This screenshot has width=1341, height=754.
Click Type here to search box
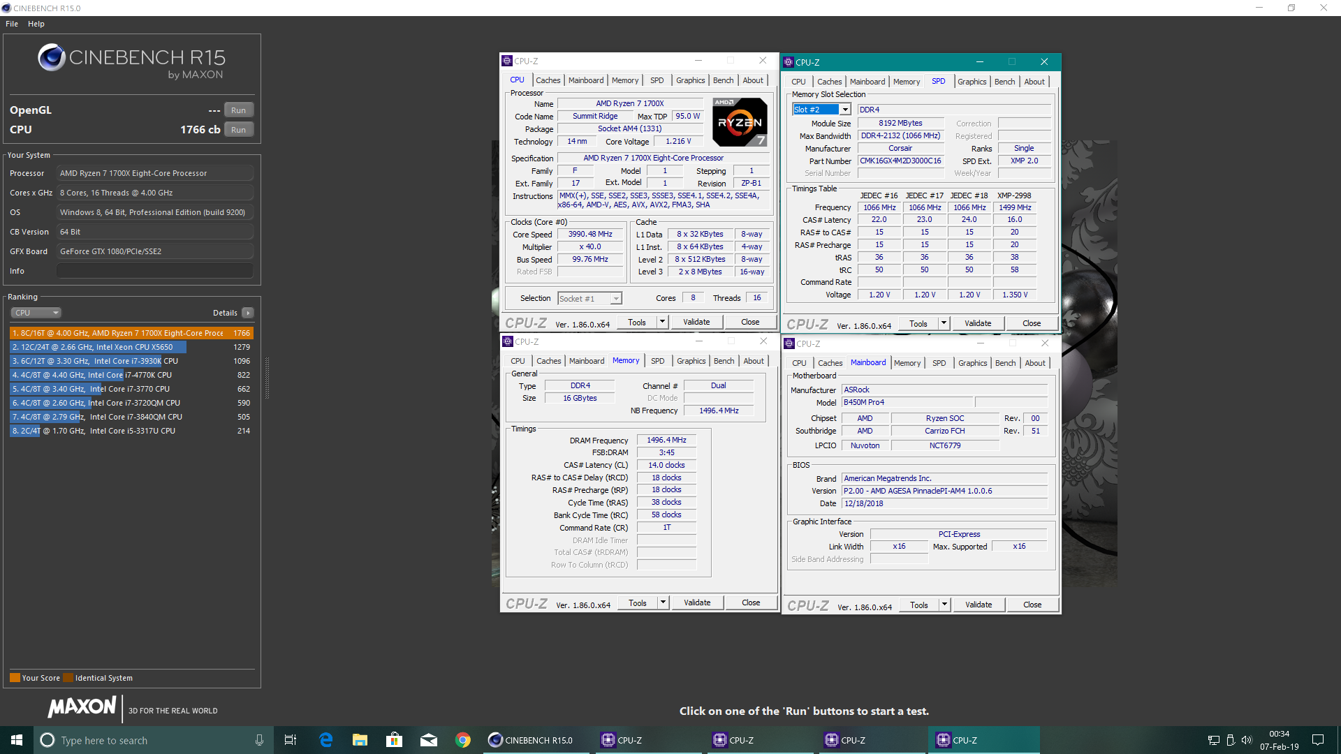click(x=152, y=740)
